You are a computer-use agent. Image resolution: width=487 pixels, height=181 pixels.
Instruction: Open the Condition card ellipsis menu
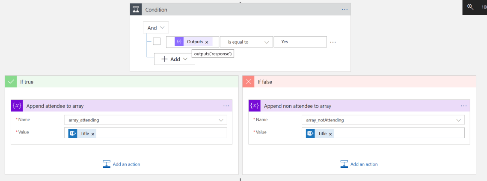344,10
